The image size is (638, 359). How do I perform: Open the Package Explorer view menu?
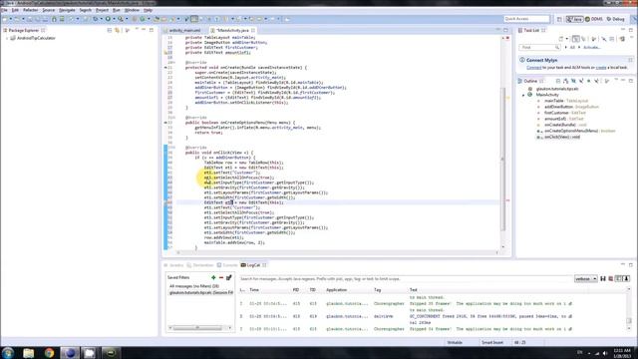coord(137,30)
